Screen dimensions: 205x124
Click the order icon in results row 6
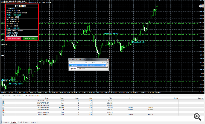point(3,112)
